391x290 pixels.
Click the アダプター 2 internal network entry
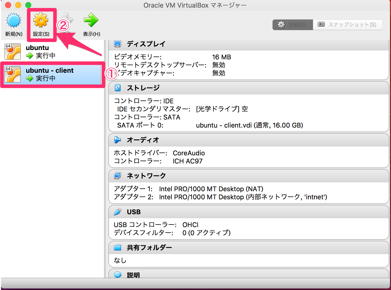220,197
